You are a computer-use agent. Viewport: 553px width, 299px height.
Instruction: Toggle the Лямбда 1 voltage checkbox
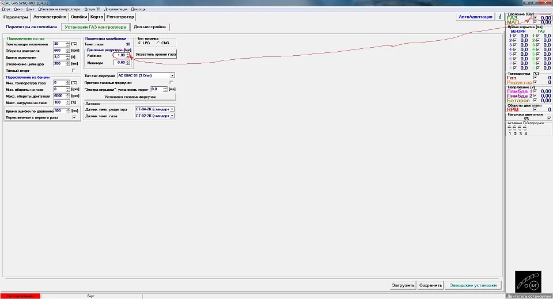535,91
